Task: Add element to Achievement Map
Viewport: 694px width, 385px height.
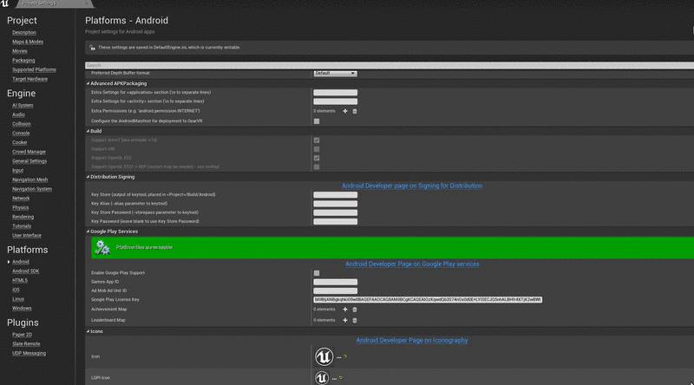Action: 345,310
